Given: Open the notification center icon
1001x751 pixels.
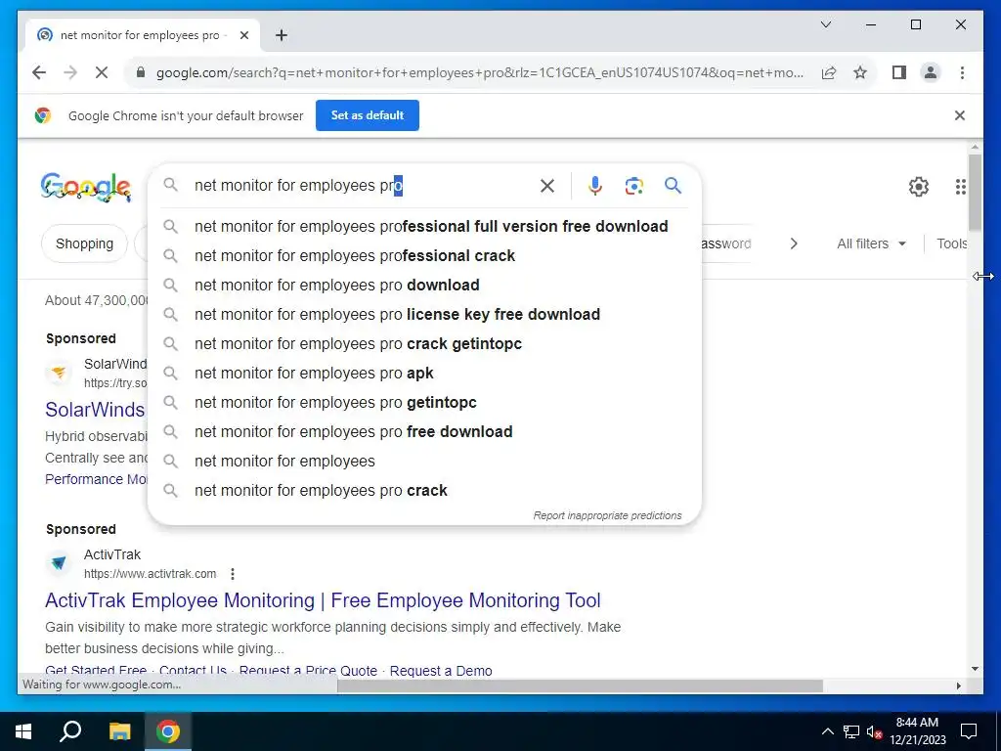Looking at the screenshot, I should [x=969, y=731].
